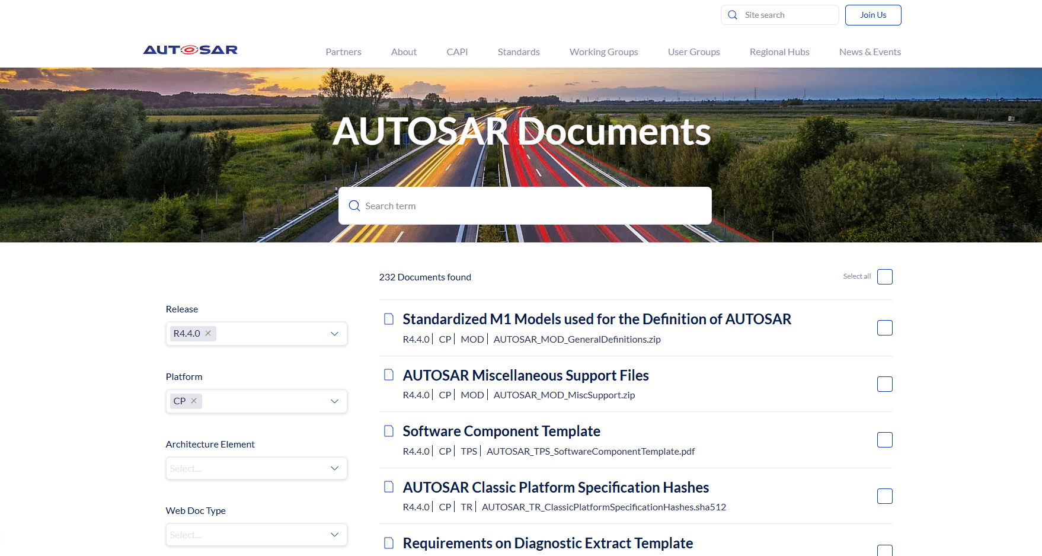The image size is (1042, 556).
Task: Open the Standards menu
Action: [x=519, y=52]
